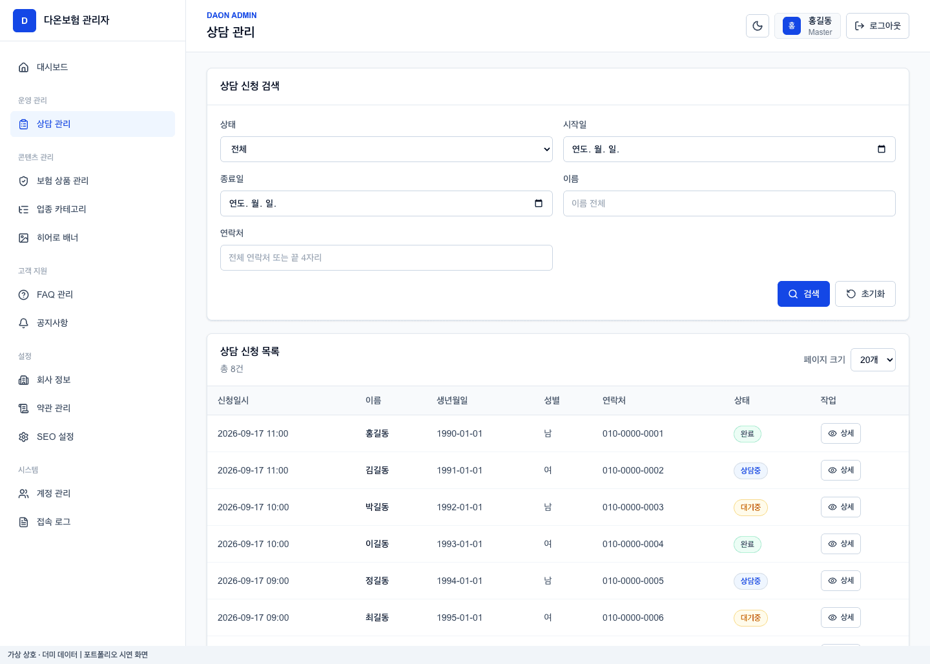Screen dimensions: 930x664
Task: View 상세 for 김길동 row
Action: click(x=840, y=470)
